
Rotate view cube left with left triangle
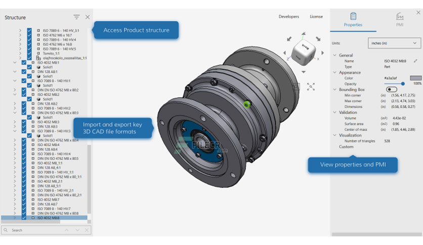pyautogui.click(x=284, y=53)
